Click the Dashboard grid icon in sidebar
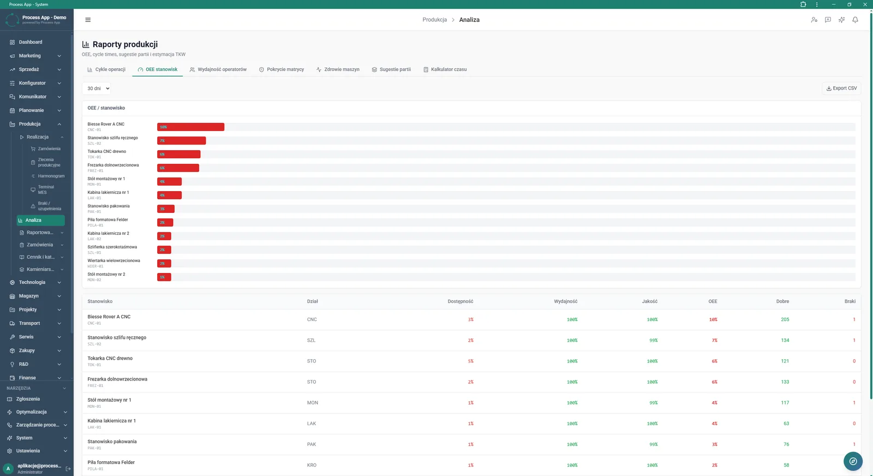 (12, 42)
